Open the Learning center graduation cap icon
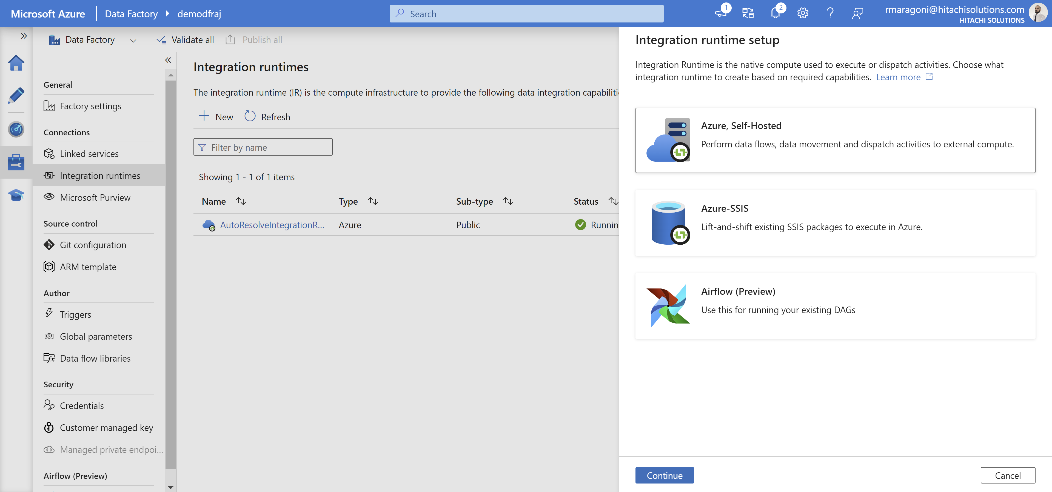The image size is (1052, 492). [x=16, y=195]
